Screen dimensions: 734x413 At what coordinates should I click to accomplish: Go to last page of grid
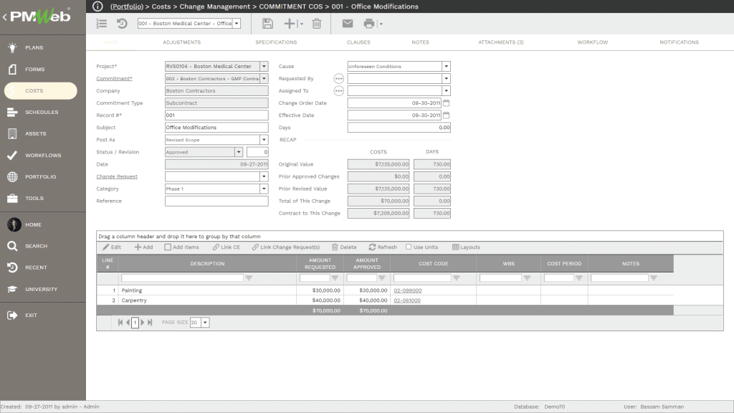[150, 322]
